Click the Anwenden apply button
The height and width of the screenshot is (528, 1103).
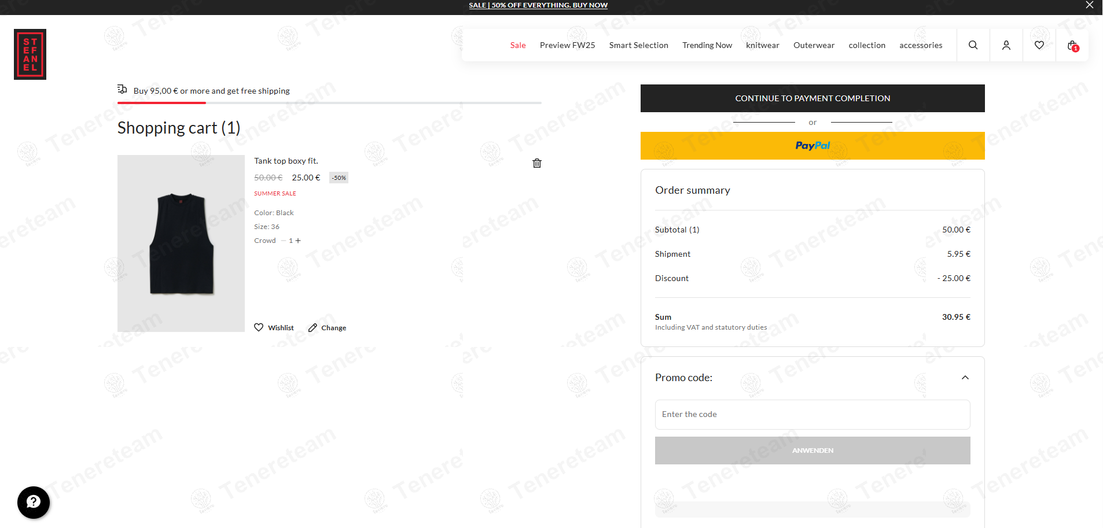tap(812, 451)
